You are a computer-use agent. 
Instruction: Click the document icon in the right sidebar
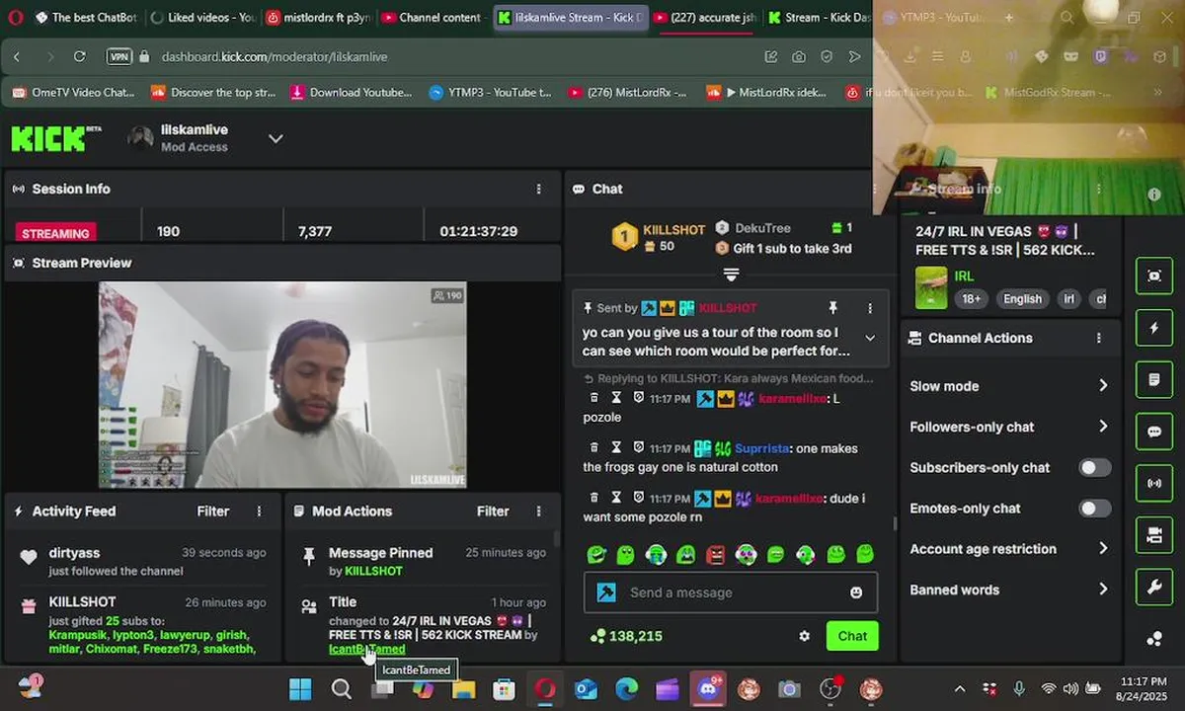click(1154, 380)
